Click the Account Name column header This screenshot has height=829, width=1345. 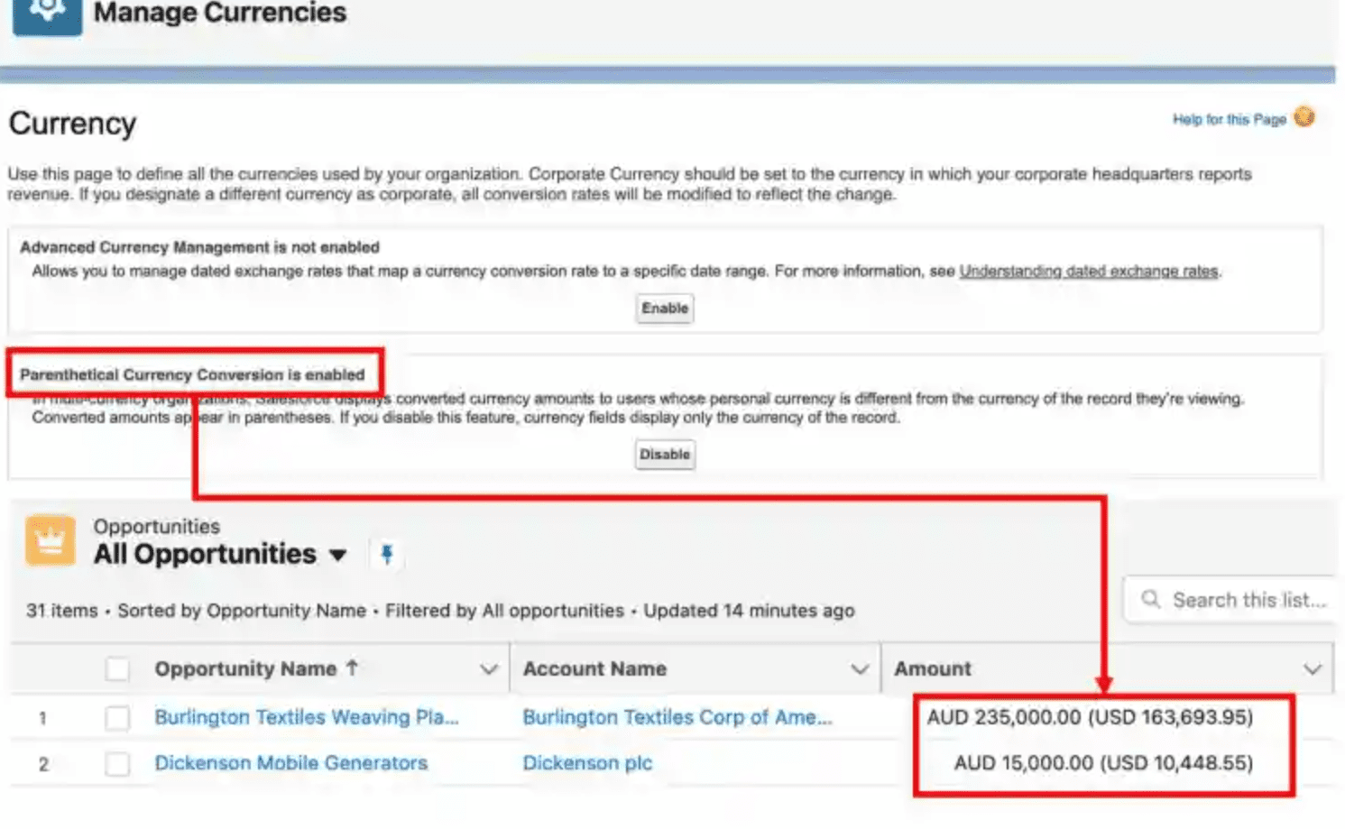point(594,669)
